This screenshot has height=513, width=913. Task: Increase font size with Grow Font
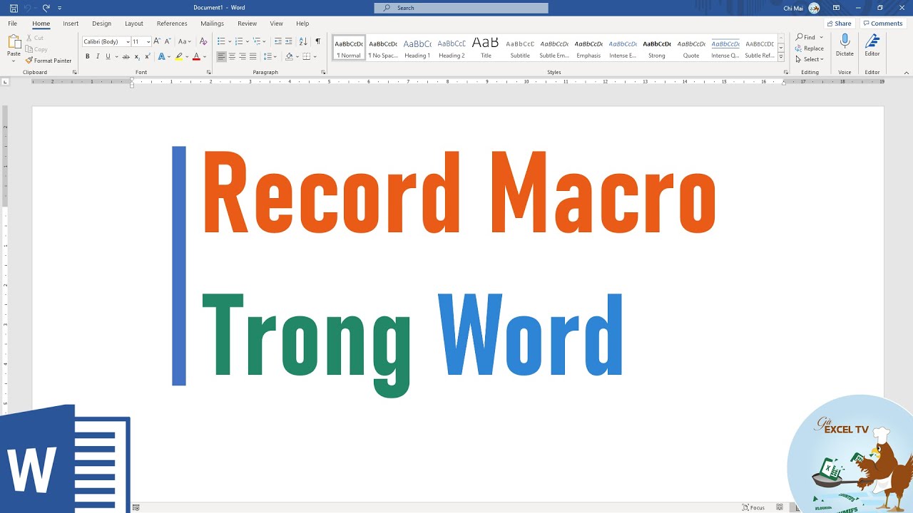click(157, 41)
